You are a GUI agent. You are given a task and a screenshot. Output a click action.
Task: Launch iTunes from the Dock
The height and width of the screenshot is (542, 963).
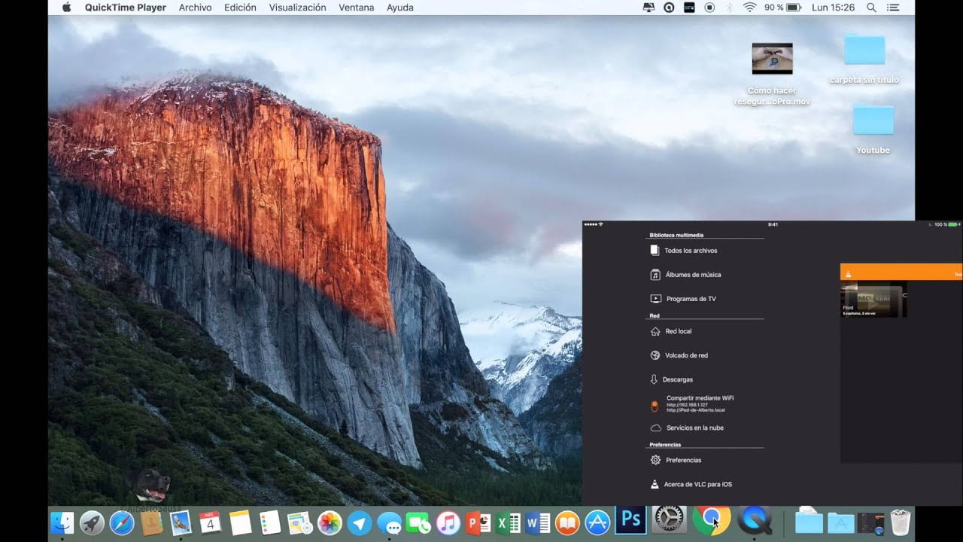click(x=448, y=522)
